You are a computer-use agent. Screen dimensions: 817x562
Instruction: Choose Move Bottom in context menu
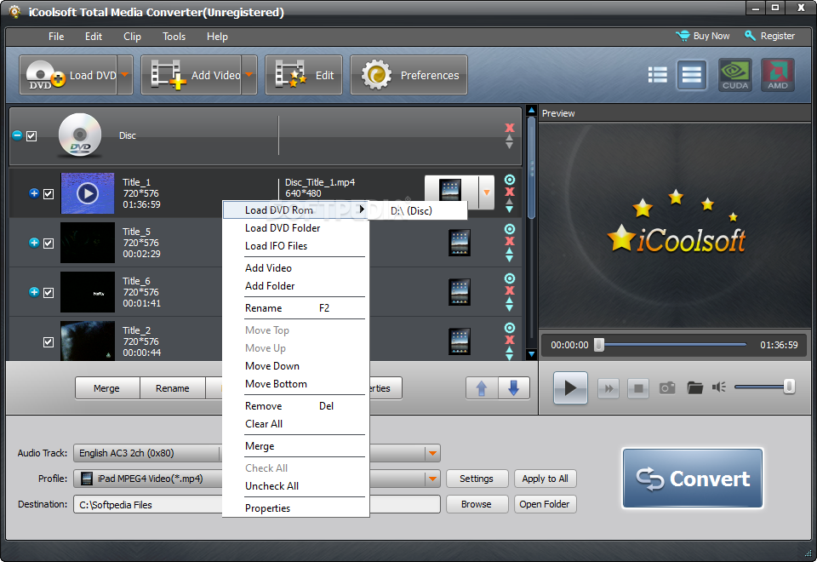[295, 384]
